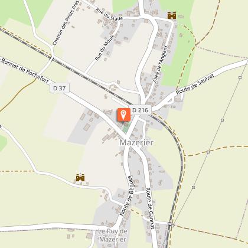The image size is (248, 248).
Task: Select the Route de Gannat road label
Action: tap(151, 208)
